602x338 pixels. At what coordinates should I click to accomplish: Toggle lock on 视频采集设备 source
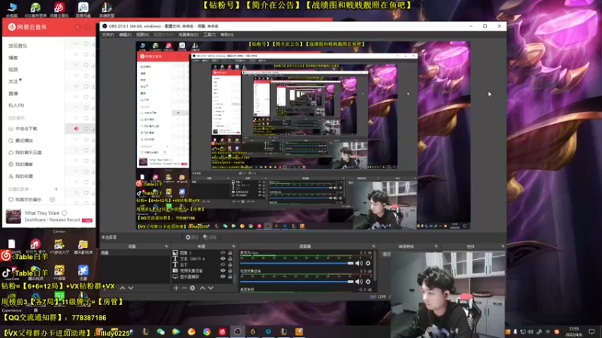pos(230,270)
